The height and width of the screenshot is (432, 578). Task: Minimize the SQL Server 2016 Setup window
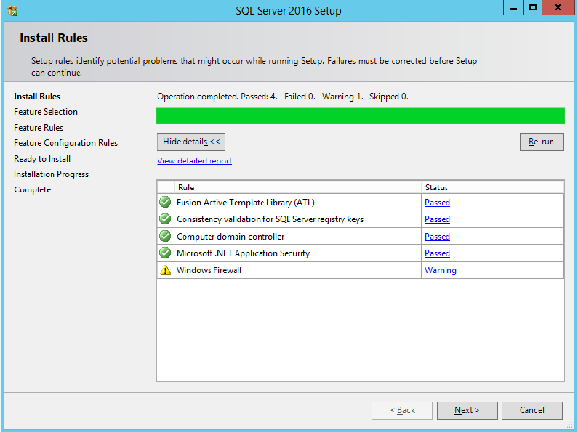point(513,7)
